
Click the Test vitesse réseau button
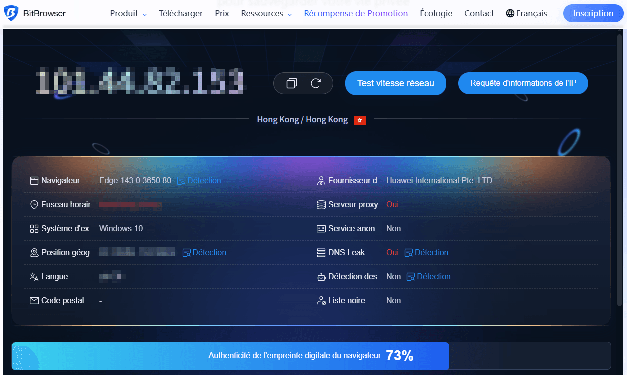click(x=395, y=83)
